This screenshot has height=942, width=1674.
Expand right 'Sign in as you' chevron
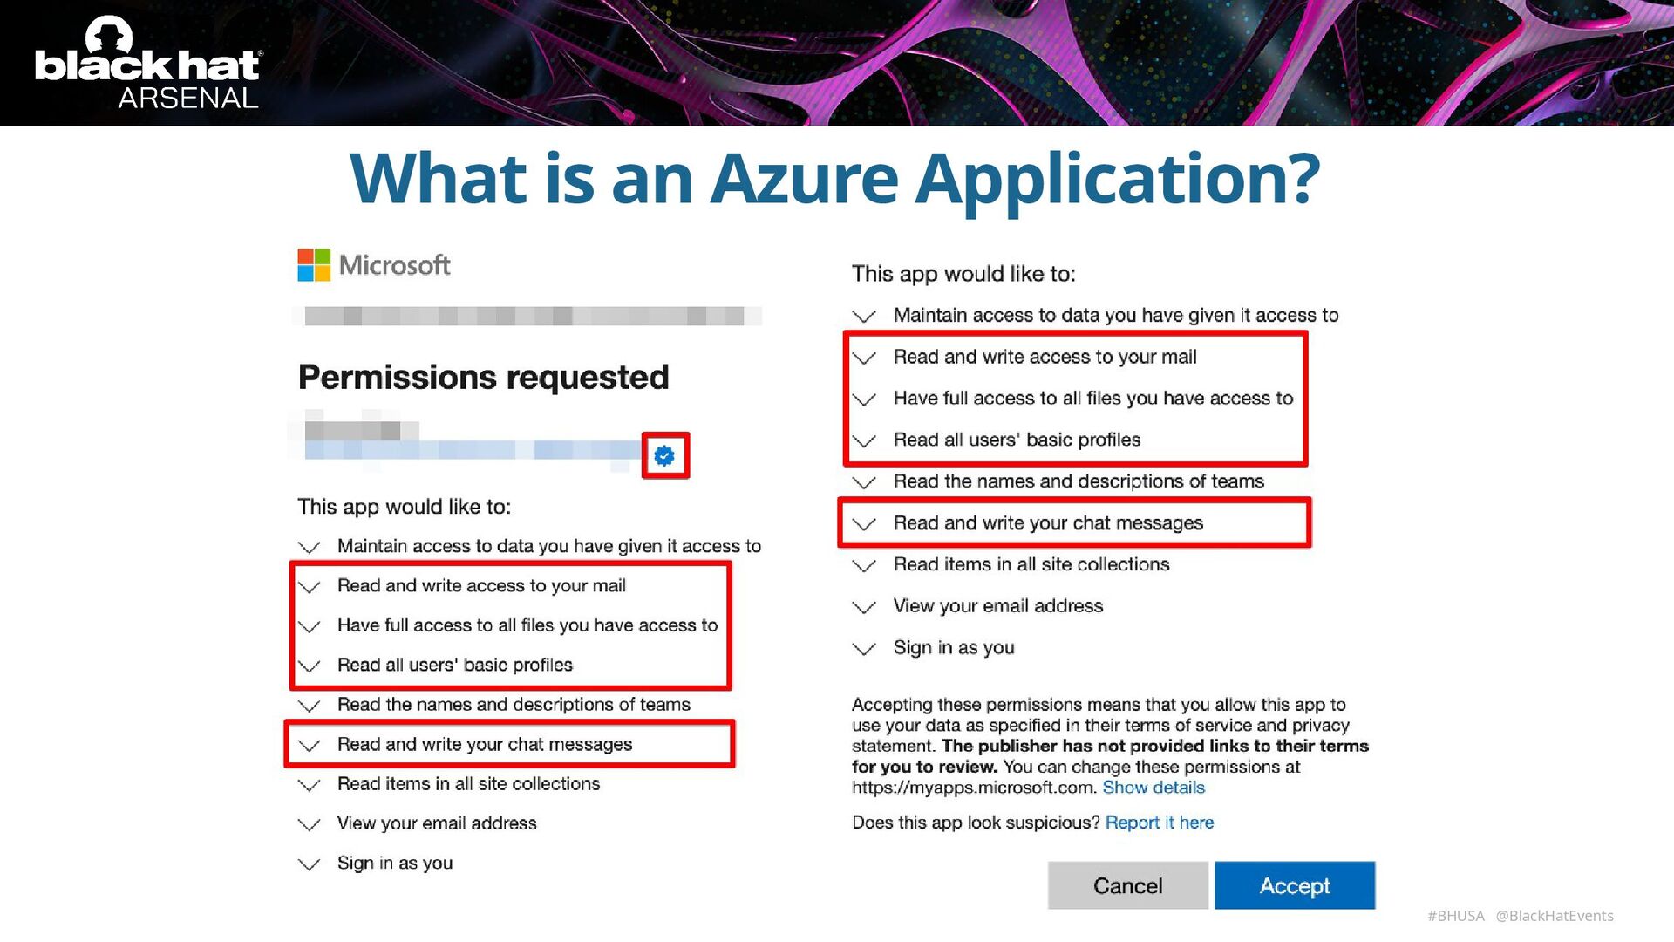(x=864, y=649)
